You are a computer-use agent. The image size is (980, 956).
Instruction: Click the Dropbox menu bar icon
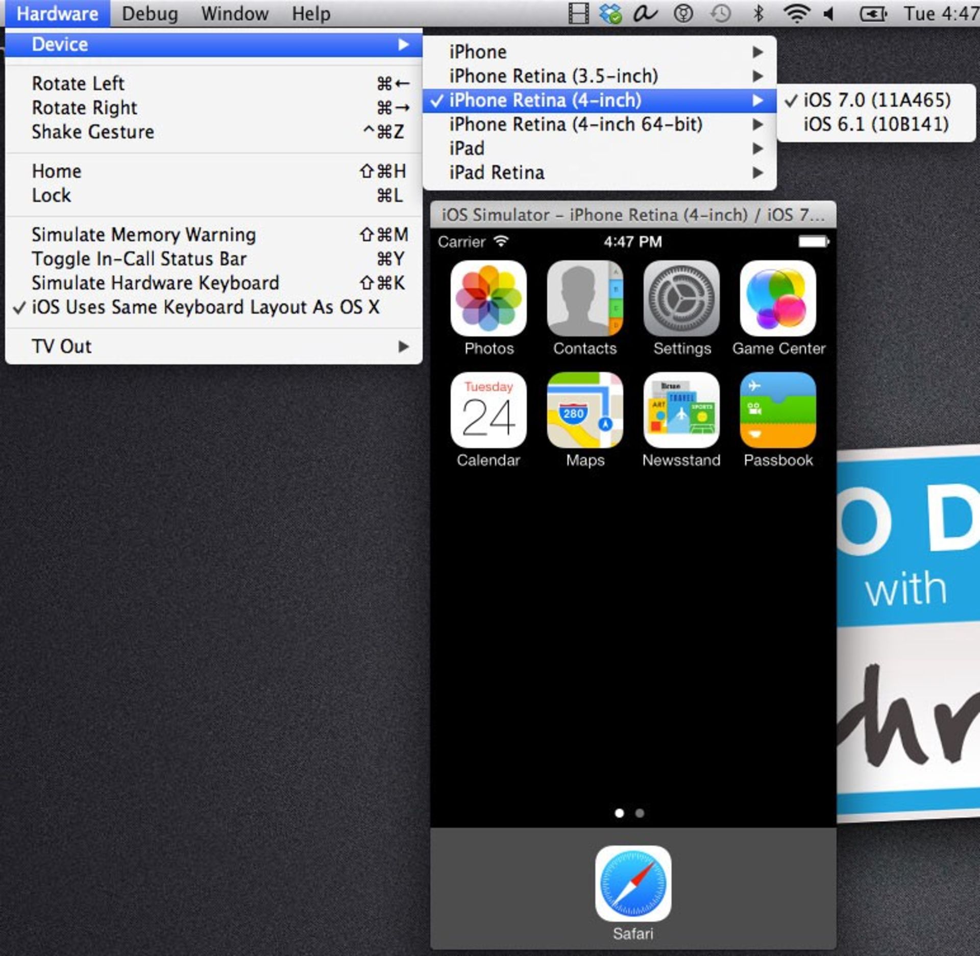[x=610, y=14]
